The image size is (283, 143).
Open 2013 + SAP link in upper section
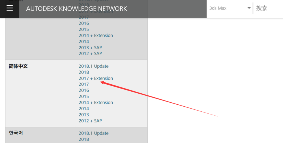(90, 48)
